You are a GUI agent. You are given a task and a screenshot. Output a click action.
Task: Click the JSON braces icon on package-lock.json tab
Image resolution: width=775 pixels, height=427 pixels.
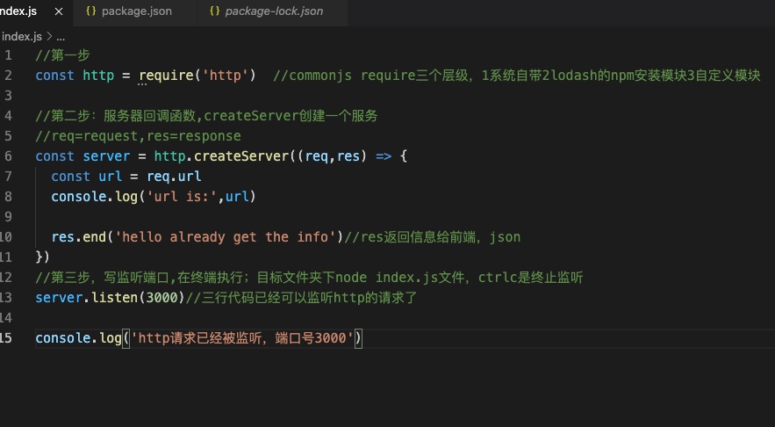[x=214, y=11]
